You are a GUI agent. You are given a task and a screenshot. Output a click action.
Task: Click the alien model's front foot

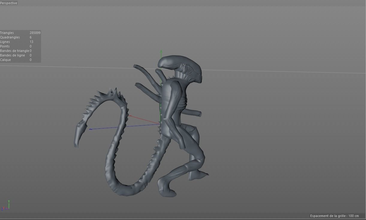(x=167, y=189)
